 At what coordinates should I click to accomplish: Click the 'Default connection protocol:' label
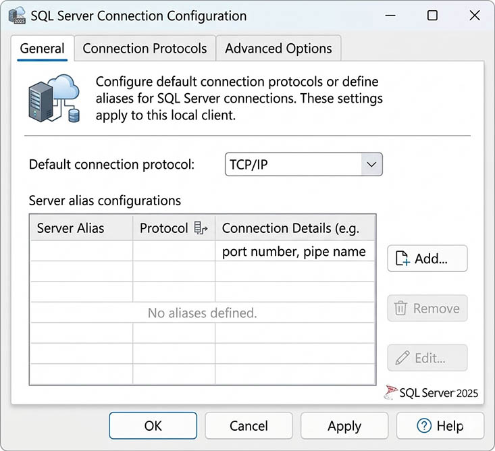(x=111, y=165)
